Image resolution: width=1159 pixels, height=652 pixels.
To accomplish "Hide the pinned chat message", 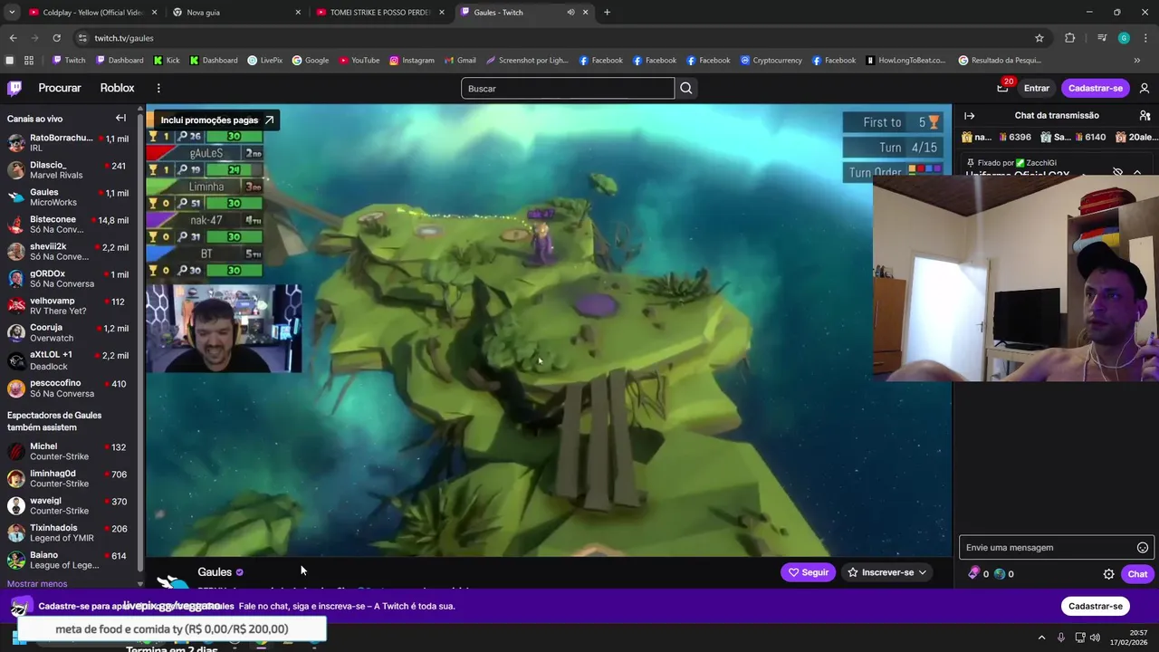I will point(1117,172).
